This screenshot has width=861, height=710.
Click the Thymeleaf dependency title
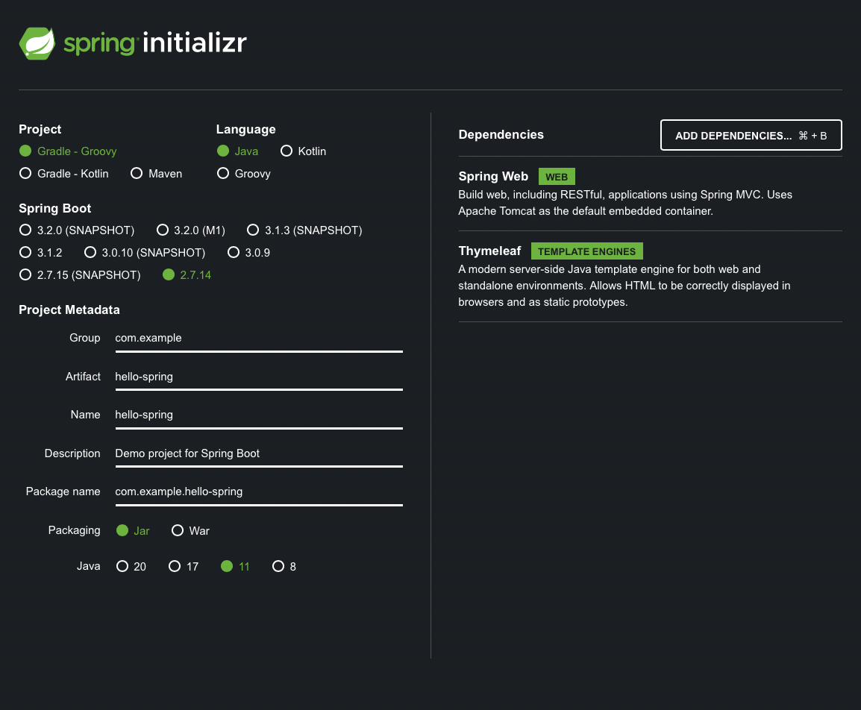[x=489, y=251]
